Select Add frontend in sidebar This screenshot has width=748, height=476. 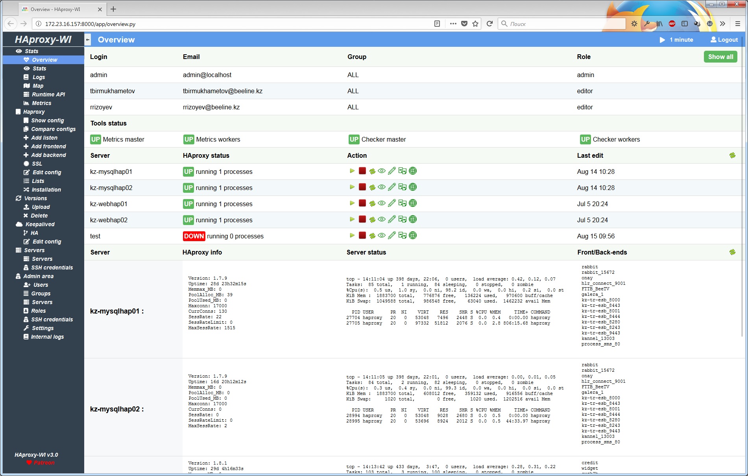(x=44, y=146)
